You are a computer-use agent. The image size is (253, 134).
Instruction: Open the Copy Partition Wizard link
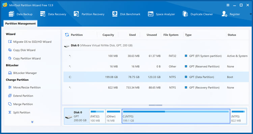27,58
